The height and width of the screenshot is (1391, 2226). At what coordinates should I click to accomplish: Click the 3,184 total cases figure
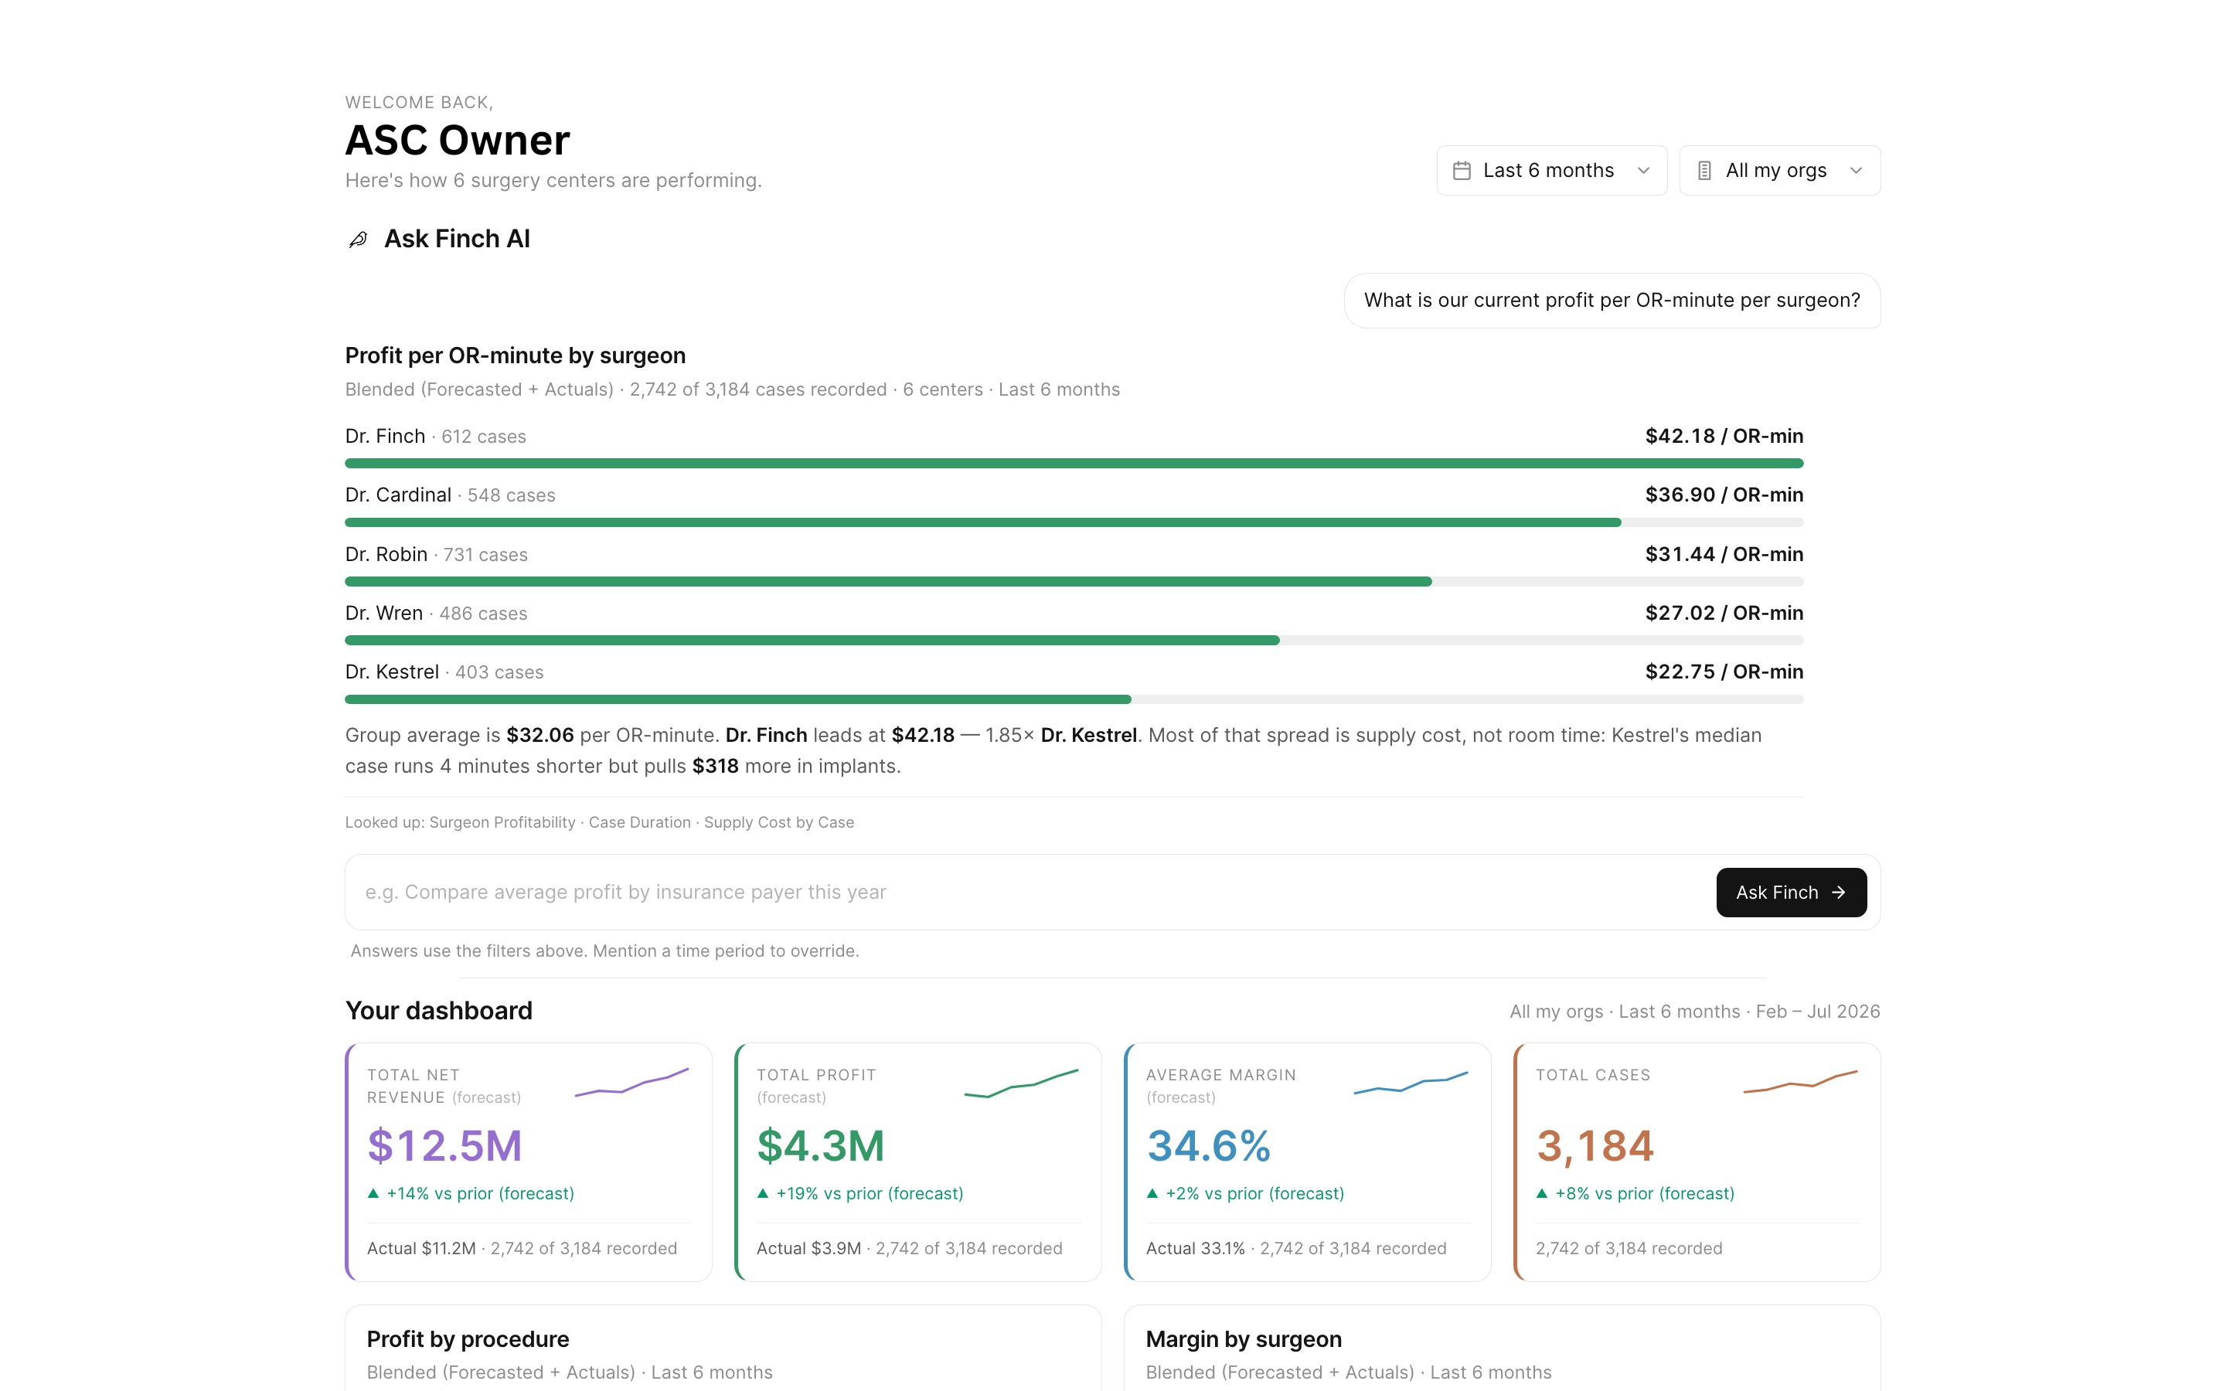click(x=1595, y=1146)
